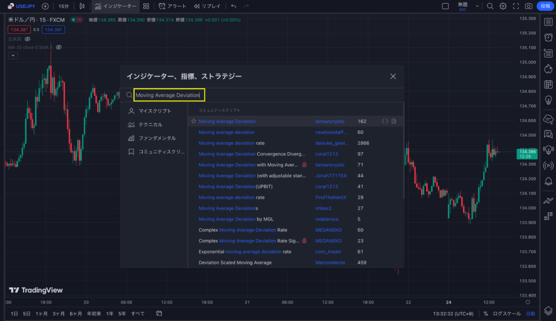Toggle the % percent scale
556x321 pixels.
point(485,313)
